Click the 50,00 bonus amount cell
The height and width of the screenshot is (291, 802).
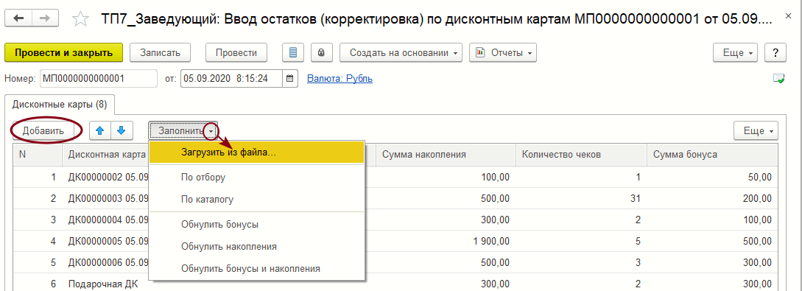[x=712, y=177]
